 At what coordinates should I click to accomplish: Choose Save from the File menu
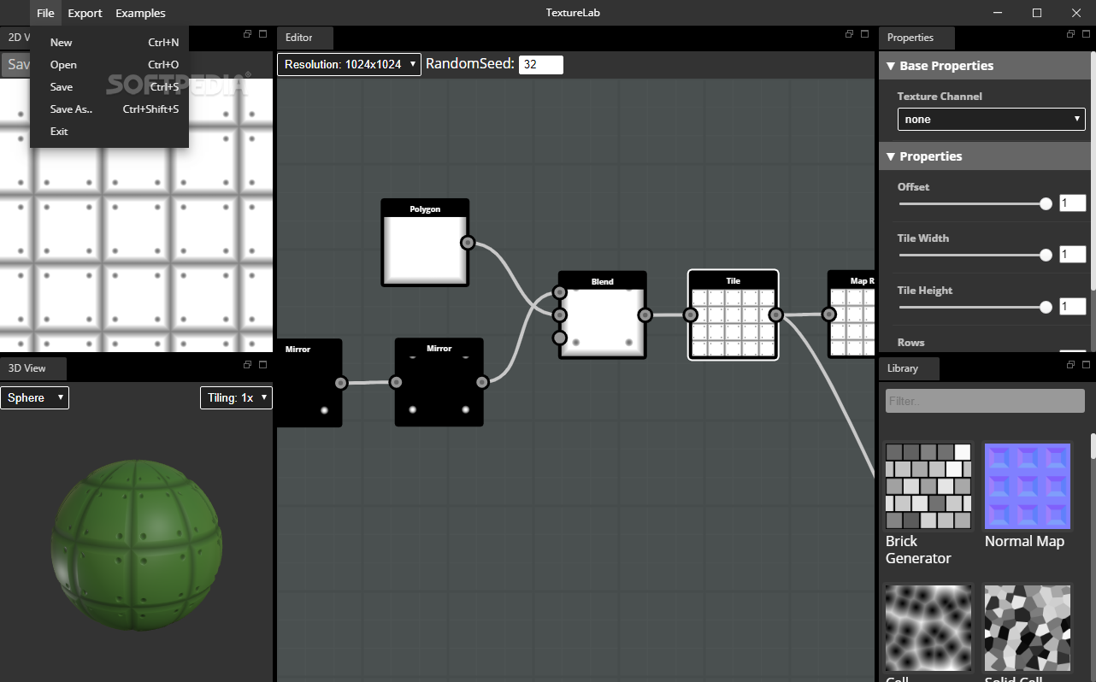pyautogui.click(x=109, y=87)
